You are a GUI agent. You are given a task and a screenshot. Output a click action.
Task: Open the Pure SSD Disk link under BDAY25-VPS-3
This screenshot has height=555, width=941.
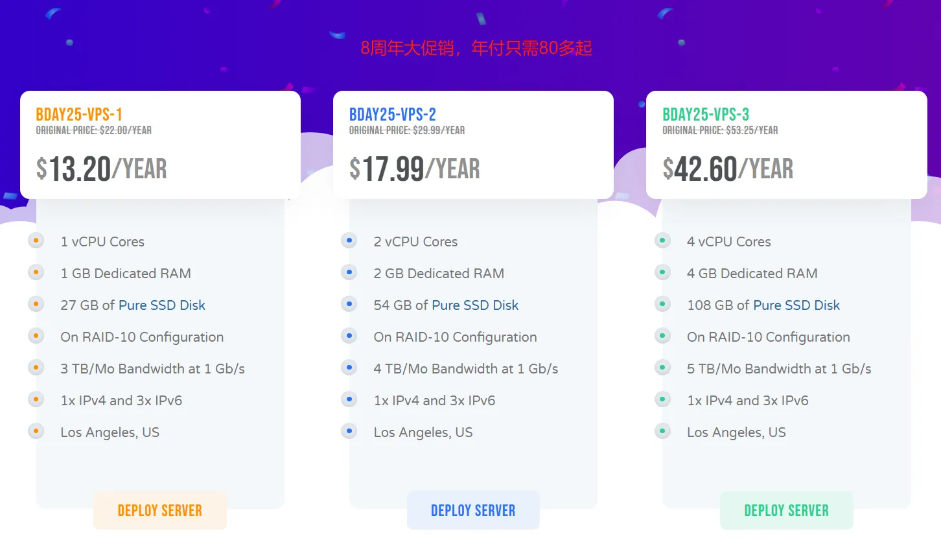pos(796,305)
